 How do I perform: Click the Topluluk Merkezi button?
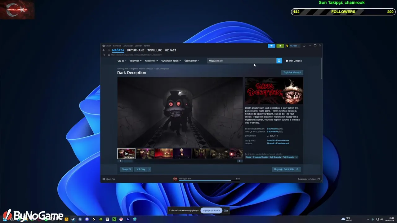(292, 72)
